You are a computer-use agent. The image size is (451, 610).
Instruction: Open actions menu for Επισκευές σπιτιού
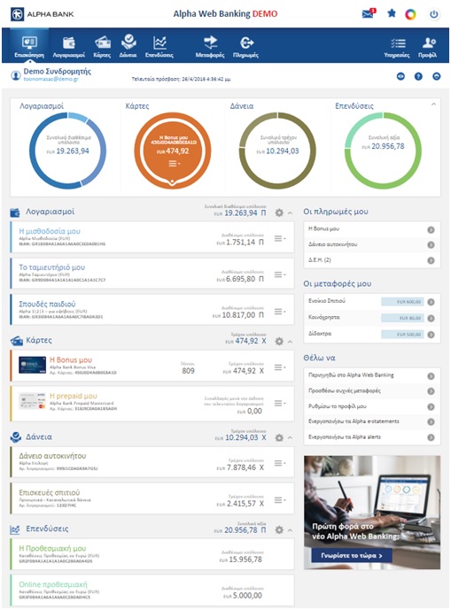click(x=280, y=499)
